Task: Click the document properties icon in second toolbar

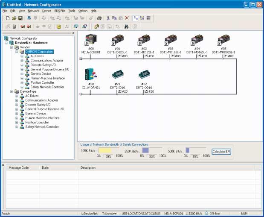Action: tap(15, 26)
